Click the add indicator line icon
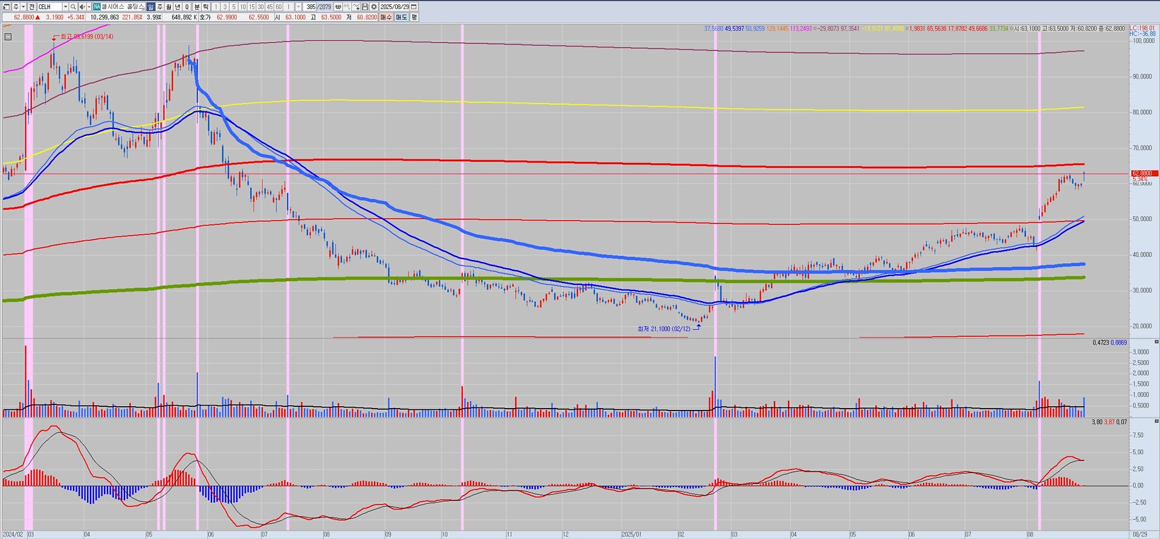The width and height of the screenshot is (1160, 539). 356,7
